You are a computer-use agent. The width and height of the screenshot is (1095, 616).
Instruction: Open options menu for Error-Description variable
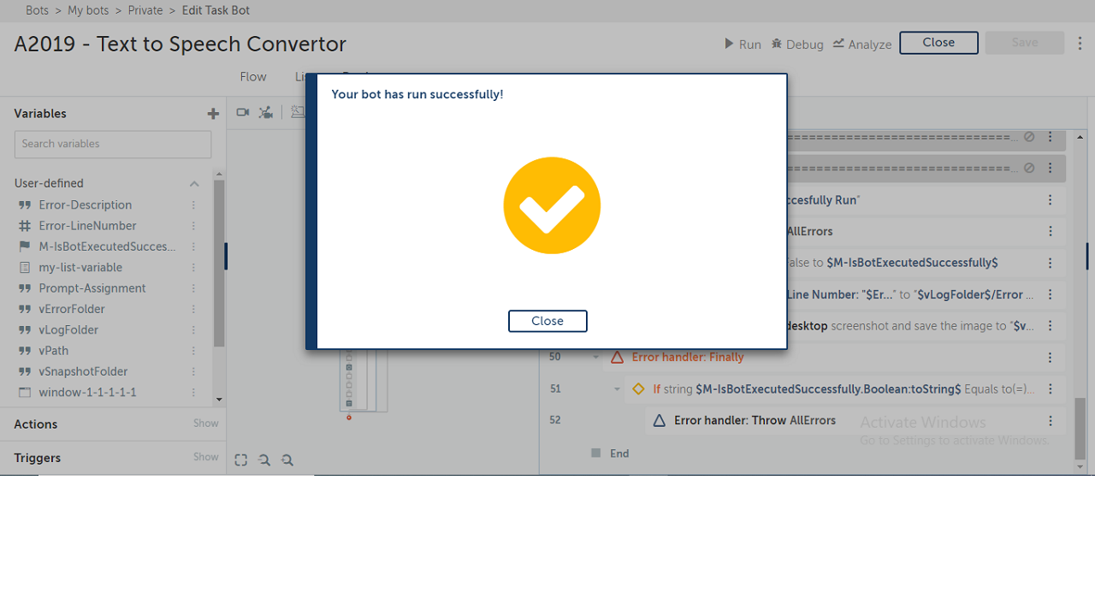pyautogui.click(x=193, y=205)
